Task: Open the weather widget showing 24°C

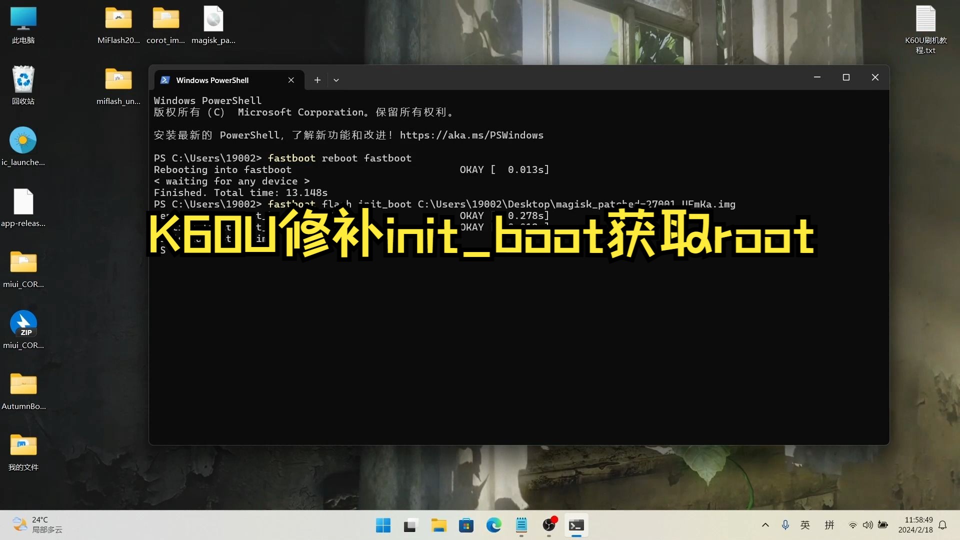Action: 37,525
